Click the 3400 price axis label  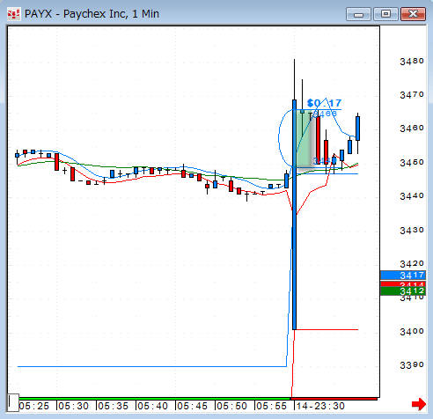(x=412, y=332)
